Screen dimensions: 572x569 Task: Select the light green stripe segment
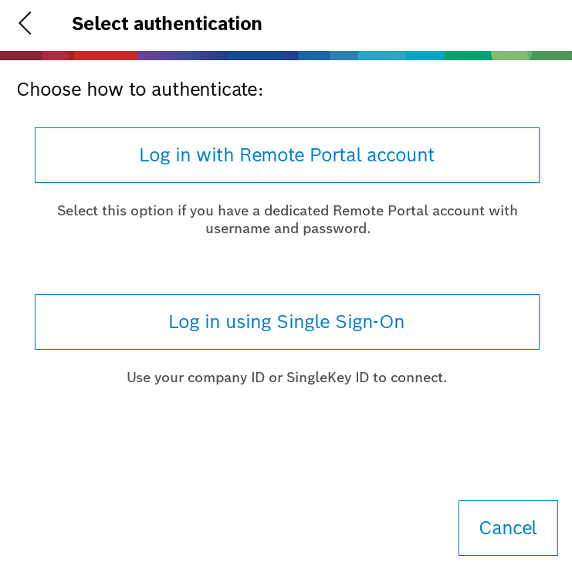pos(509,56)
